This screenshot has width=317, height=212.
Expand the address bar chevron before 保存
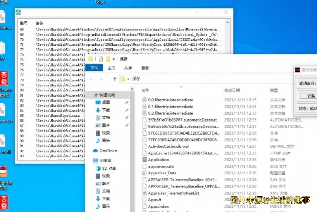pos(128,79)
